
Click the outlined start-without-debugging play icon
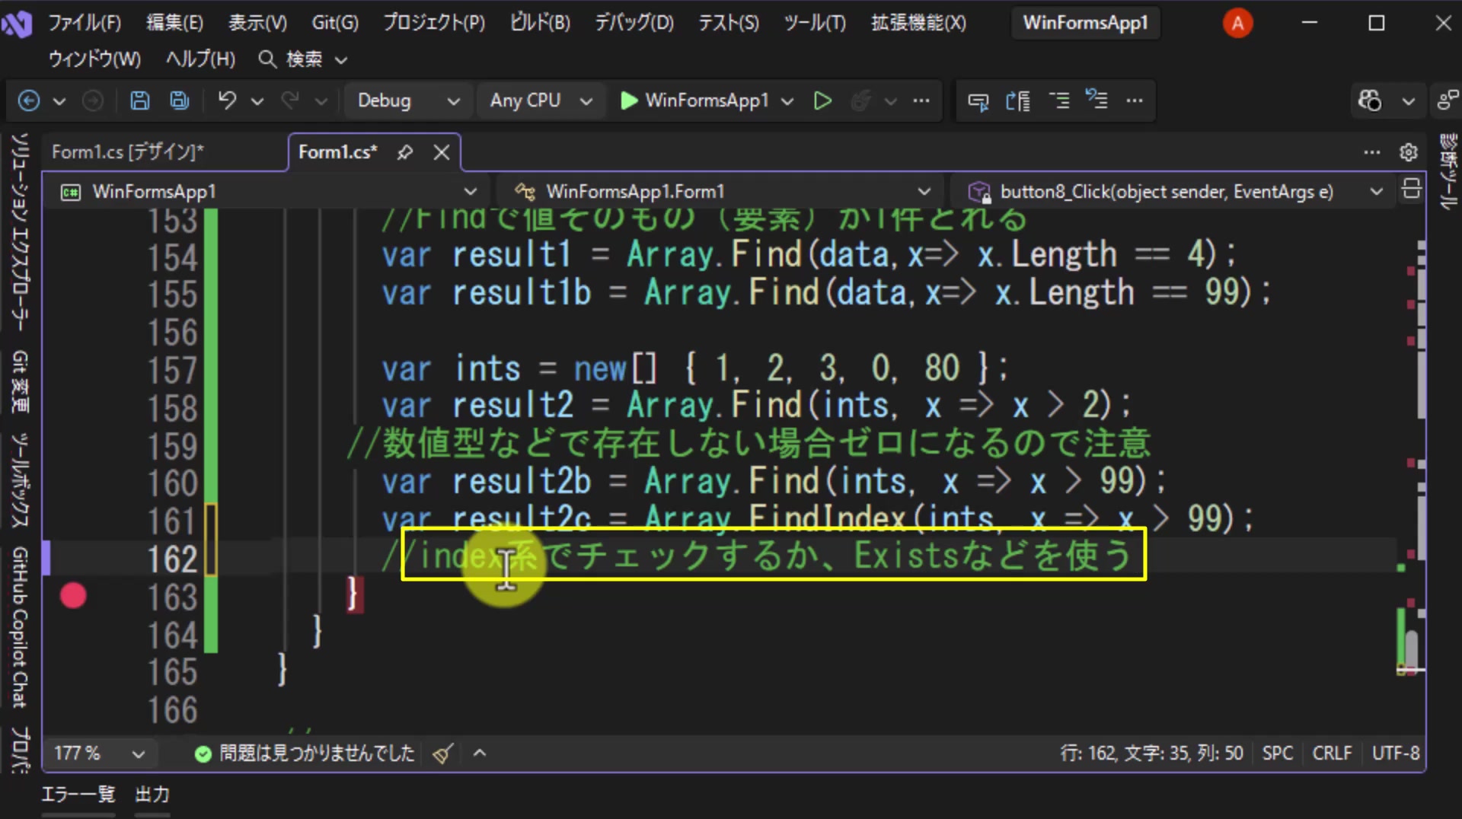pos(822,100)
